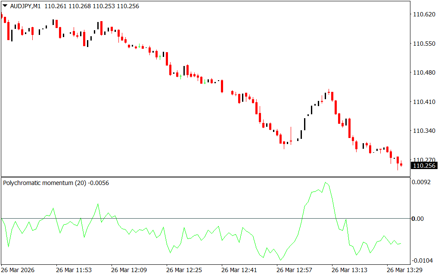Click the divider between chart and indicator window
This screenshot has height=276, width=441.
tap(207, 177)
